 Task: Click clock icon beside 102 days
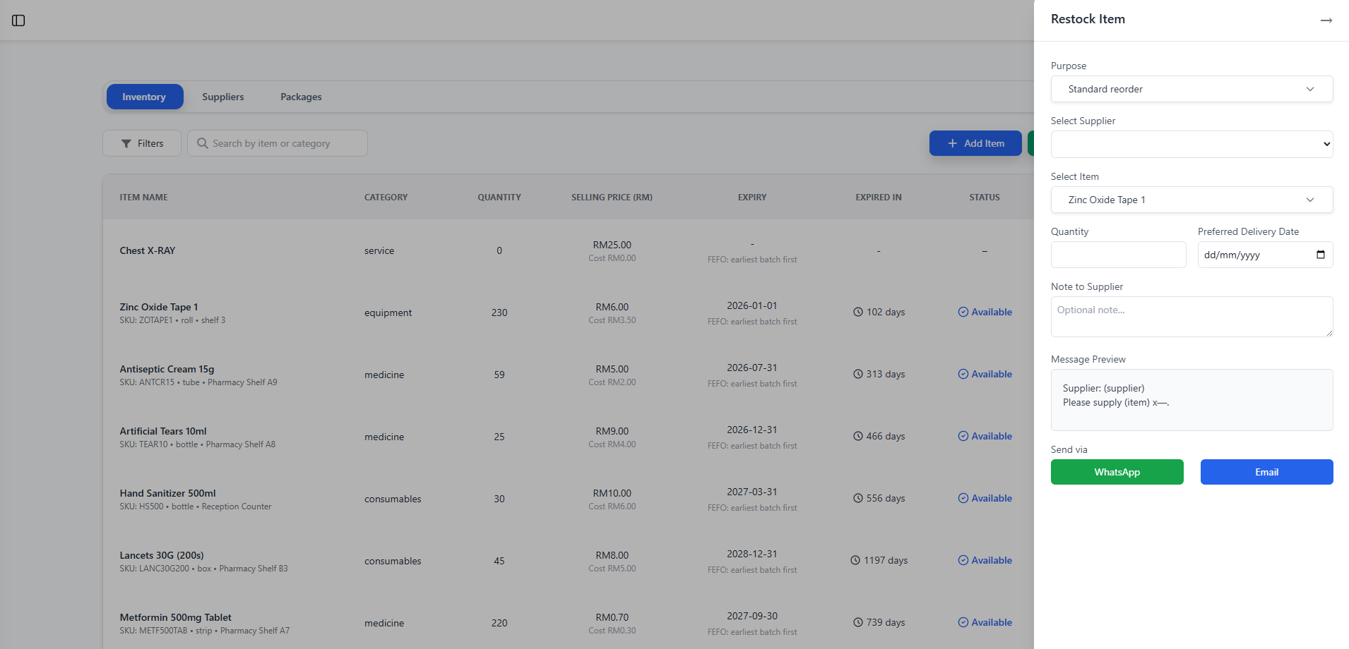pos(858,312)
